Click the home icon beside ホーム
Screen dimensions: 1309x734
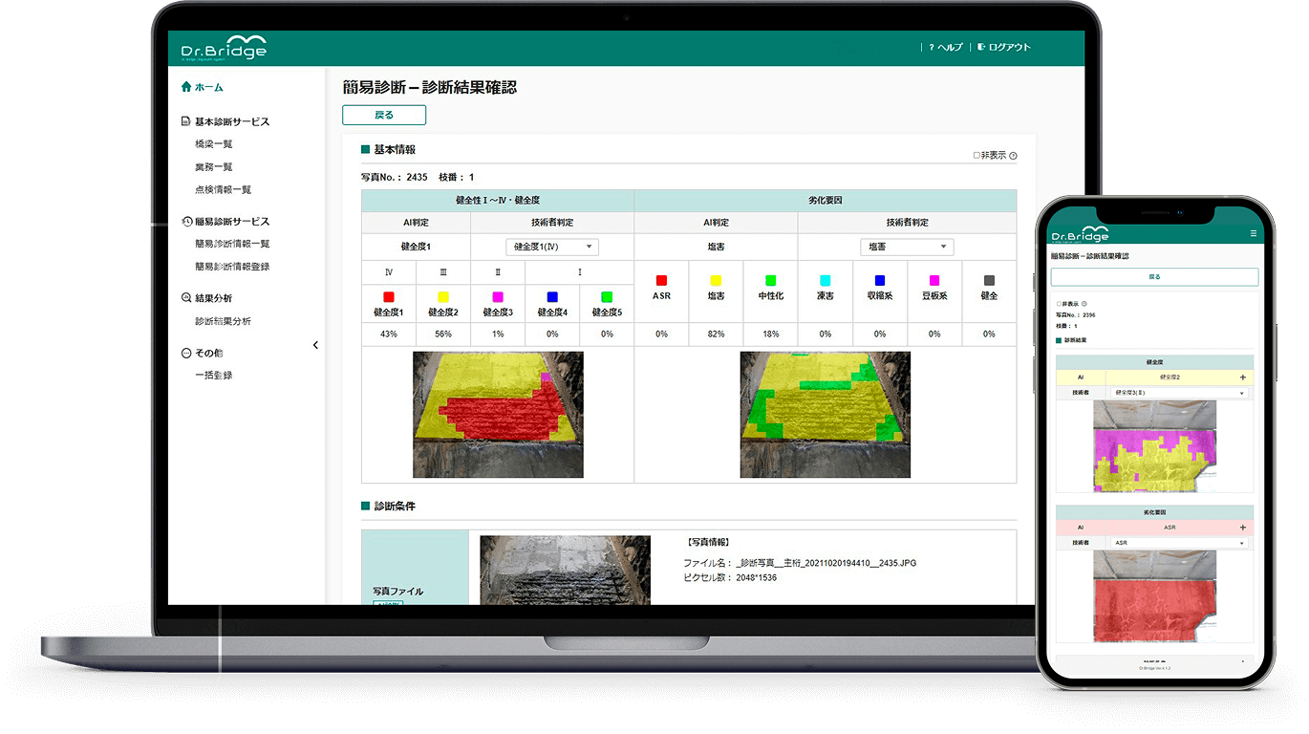(186, 87)
